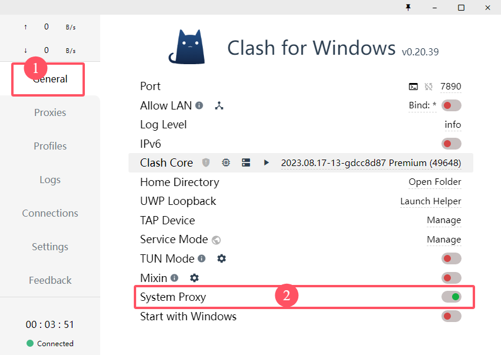Open terminal icon next to Port
Viewport: 501px width, 355px height.
tap(413, 87)
